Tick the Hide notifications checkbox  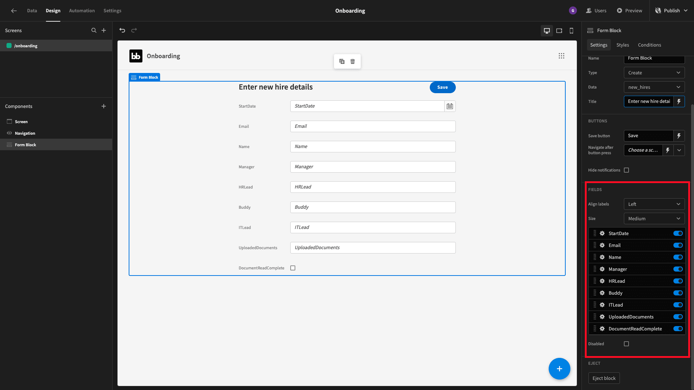click(x=626, y=170)
